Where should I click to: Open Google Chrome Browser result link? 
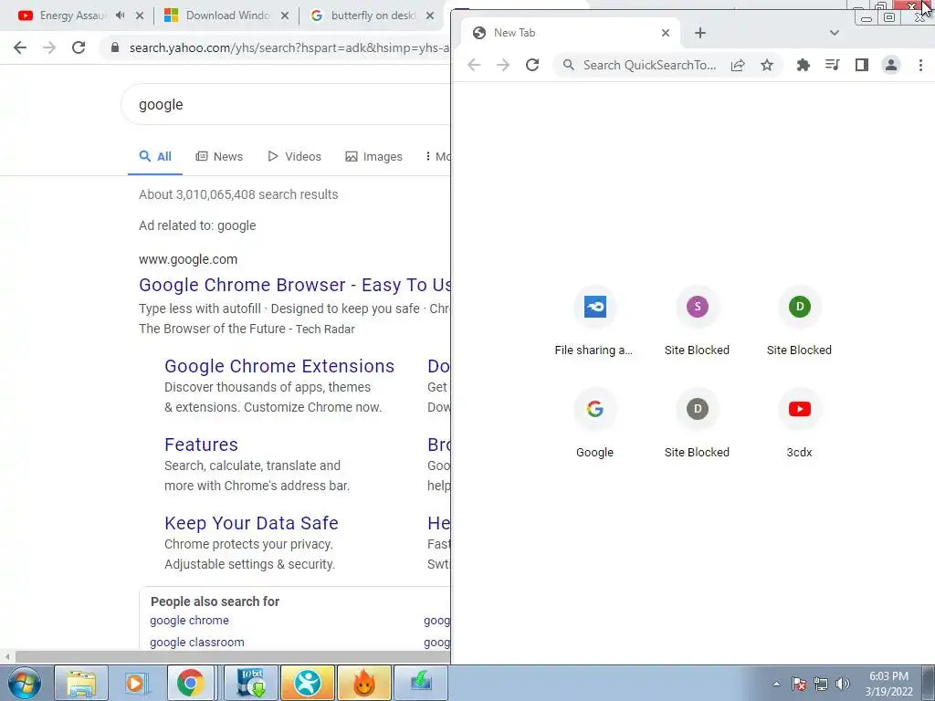(x=295, y=285)
